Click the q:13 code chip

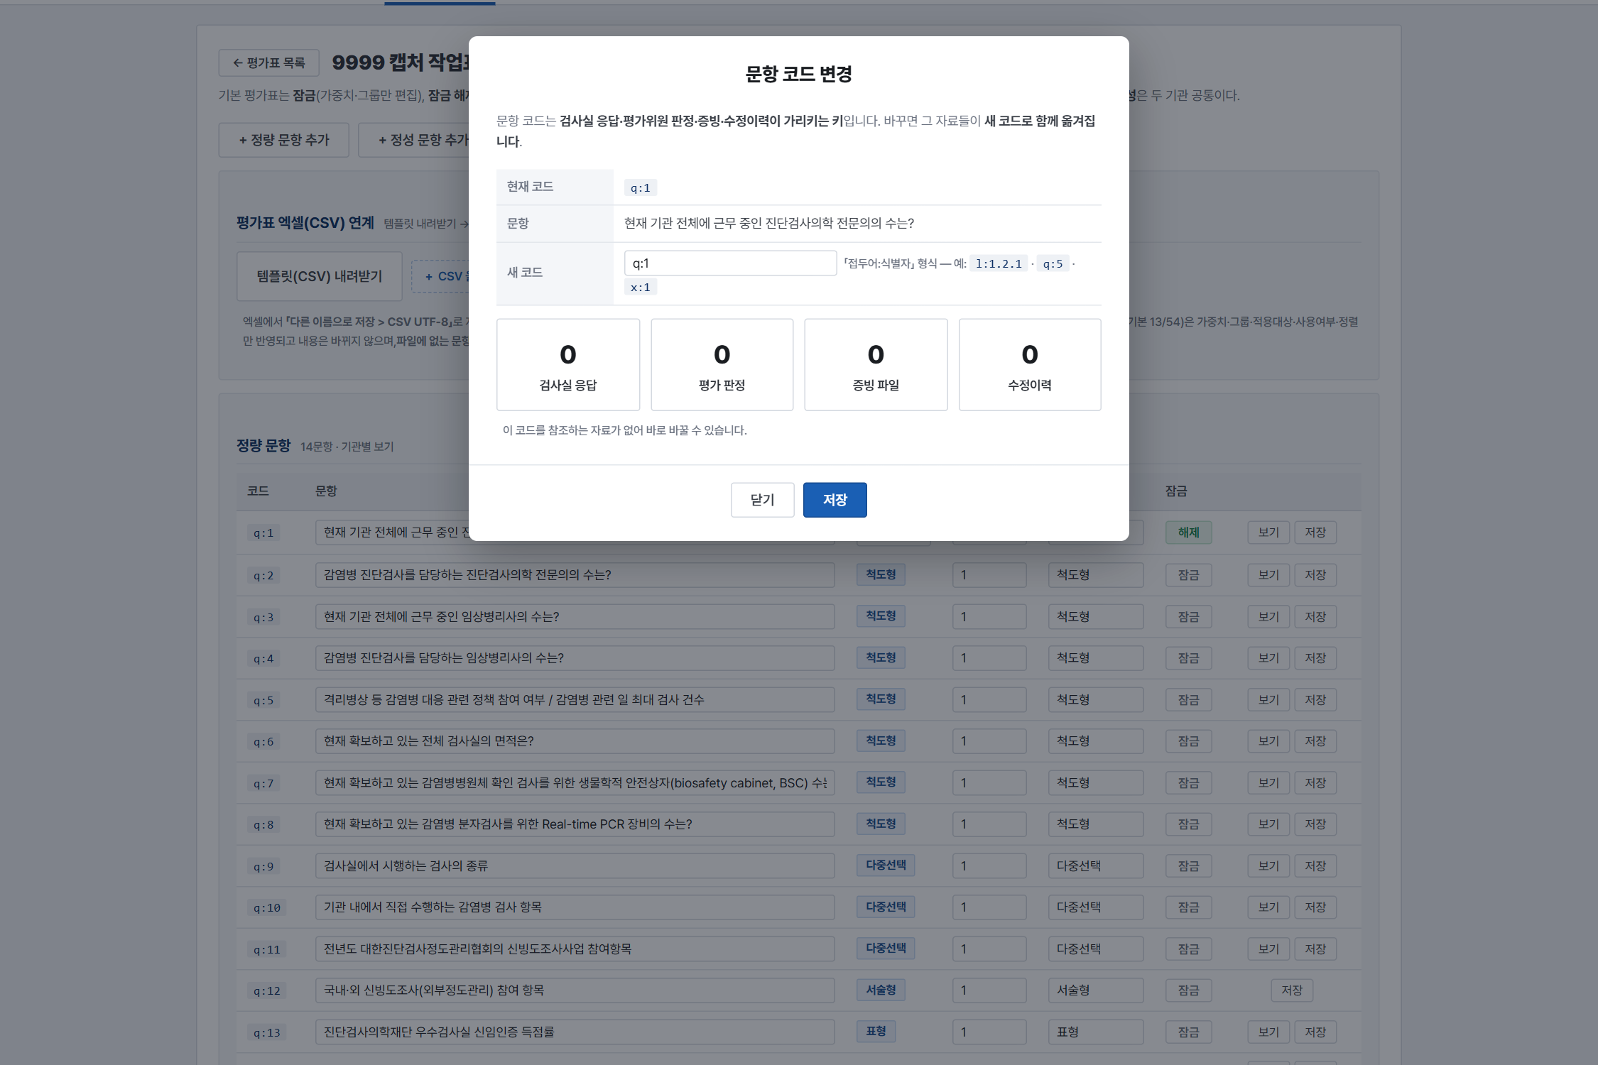click(x=267, y=1033)
